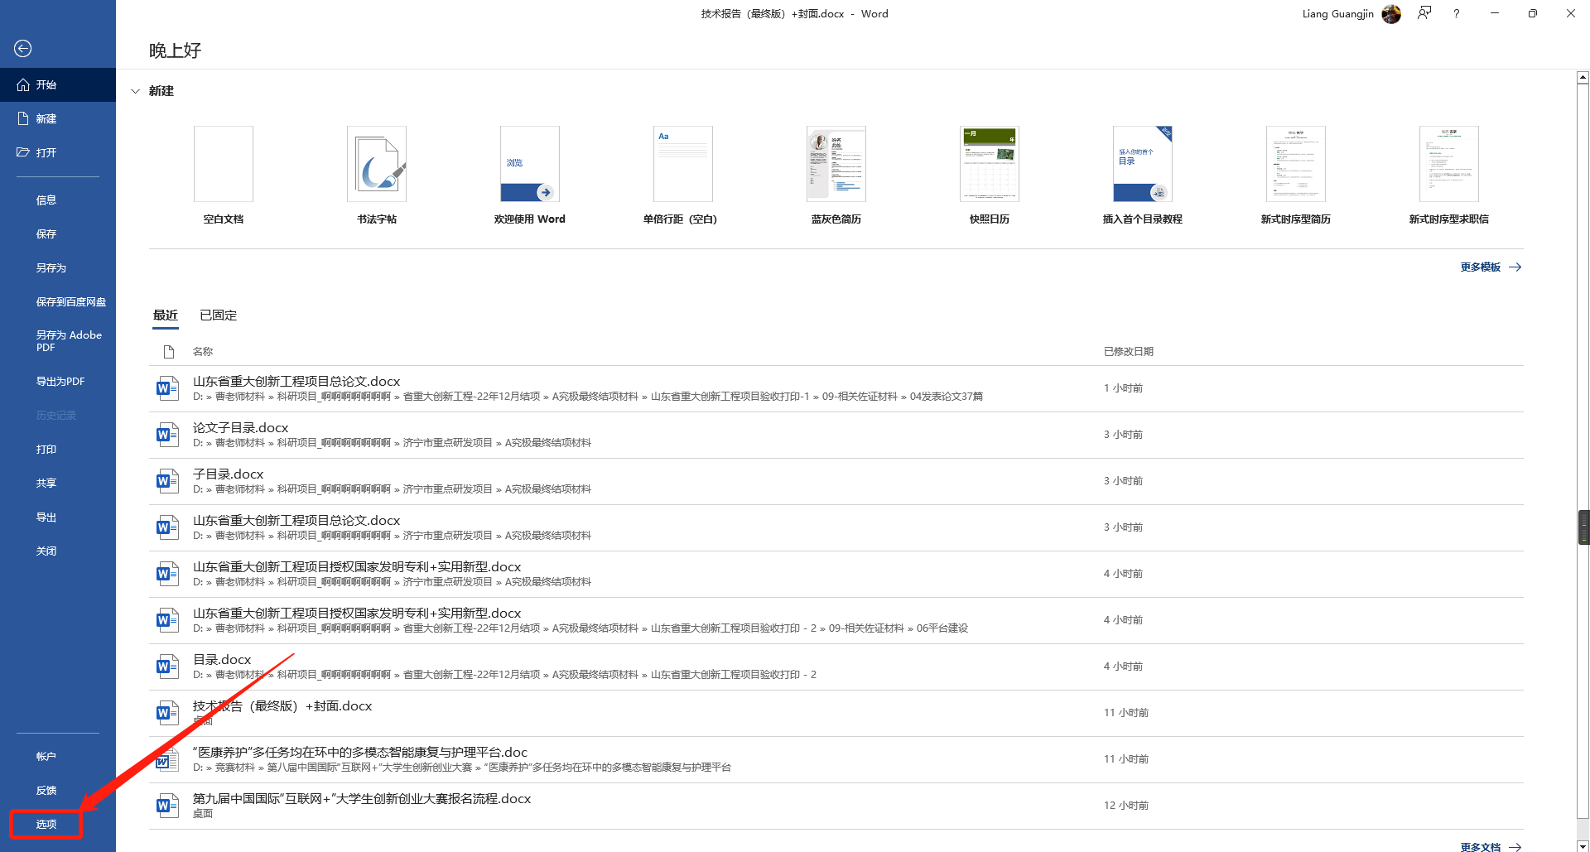Select the 新式时序型求职信 template

coord(1449,175)
